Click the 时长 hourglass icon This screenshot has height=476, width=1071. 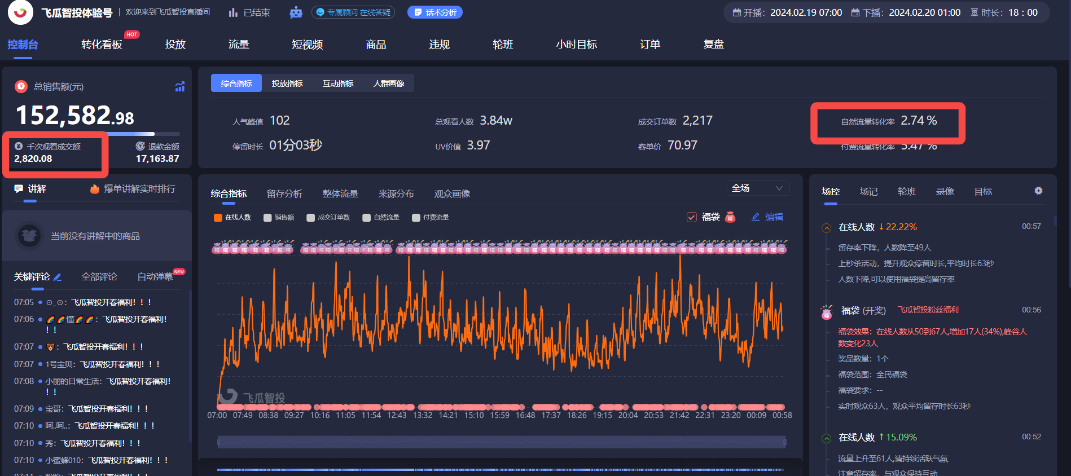[x=974, y=12]
